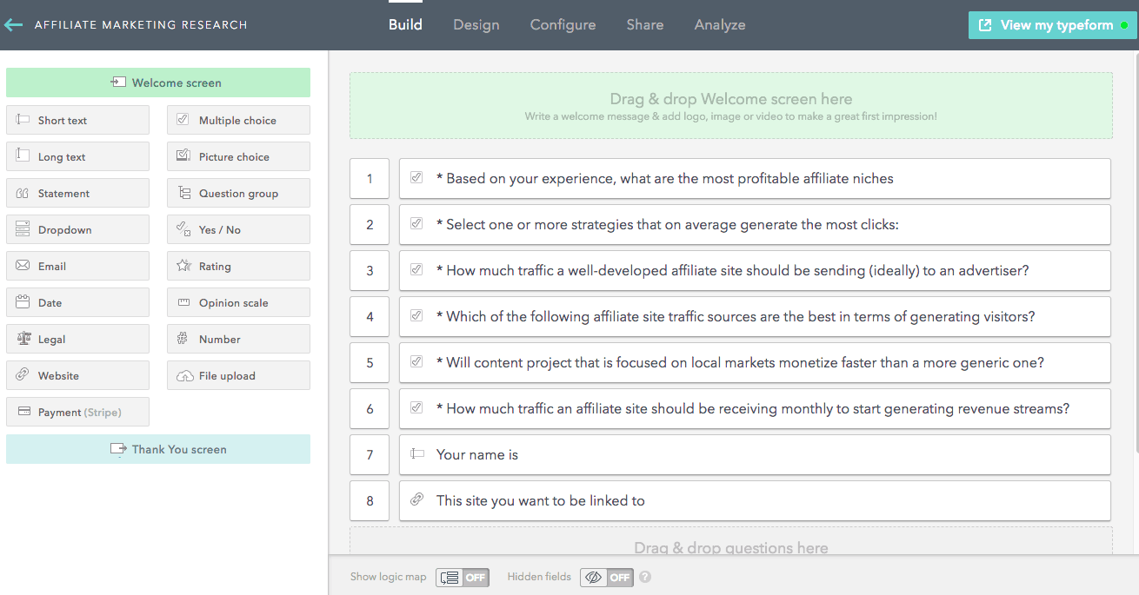Click the green back arrow
1139x595 pixels.
pyautogui.click(x=12, y=24)
